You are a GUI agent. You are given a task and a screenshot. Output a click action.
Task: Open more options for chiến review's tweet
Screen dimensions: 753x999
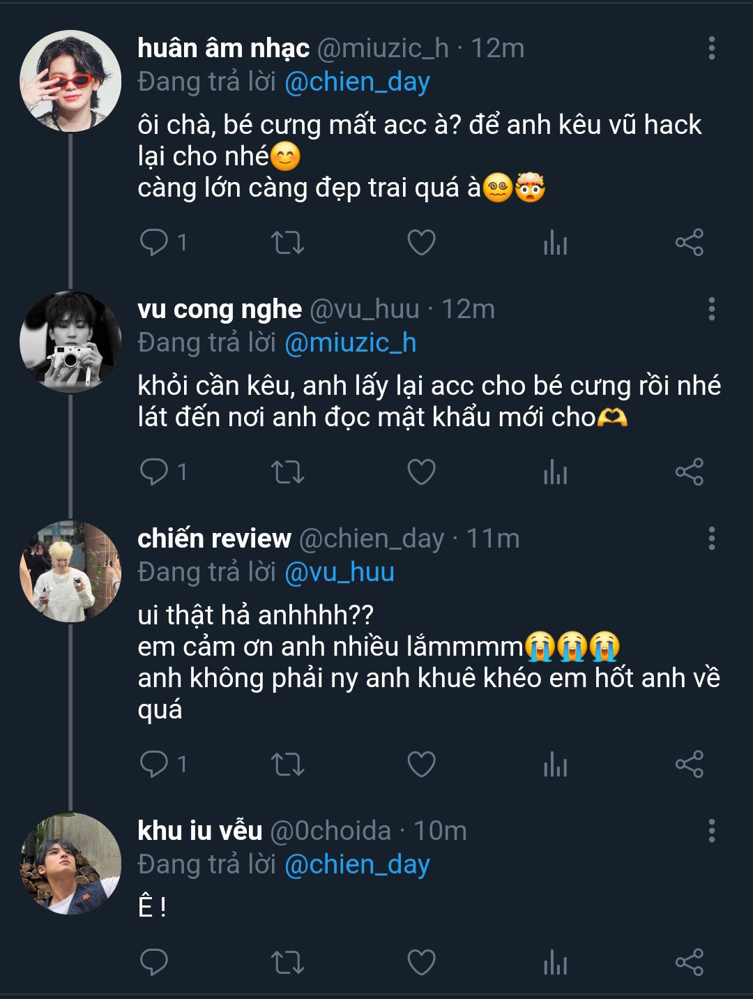(711, 538)
